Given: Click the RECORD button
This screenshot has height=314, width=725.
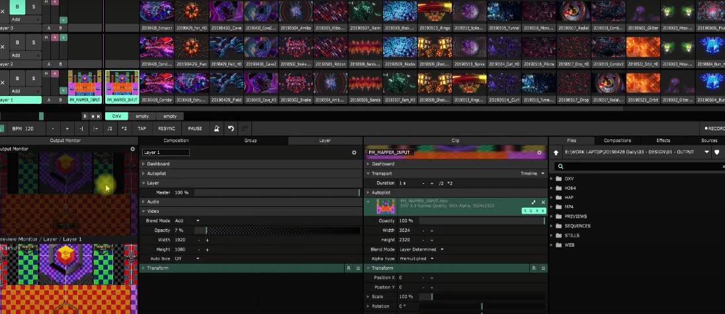Looking at the screenshot, I should coord(714,128).
